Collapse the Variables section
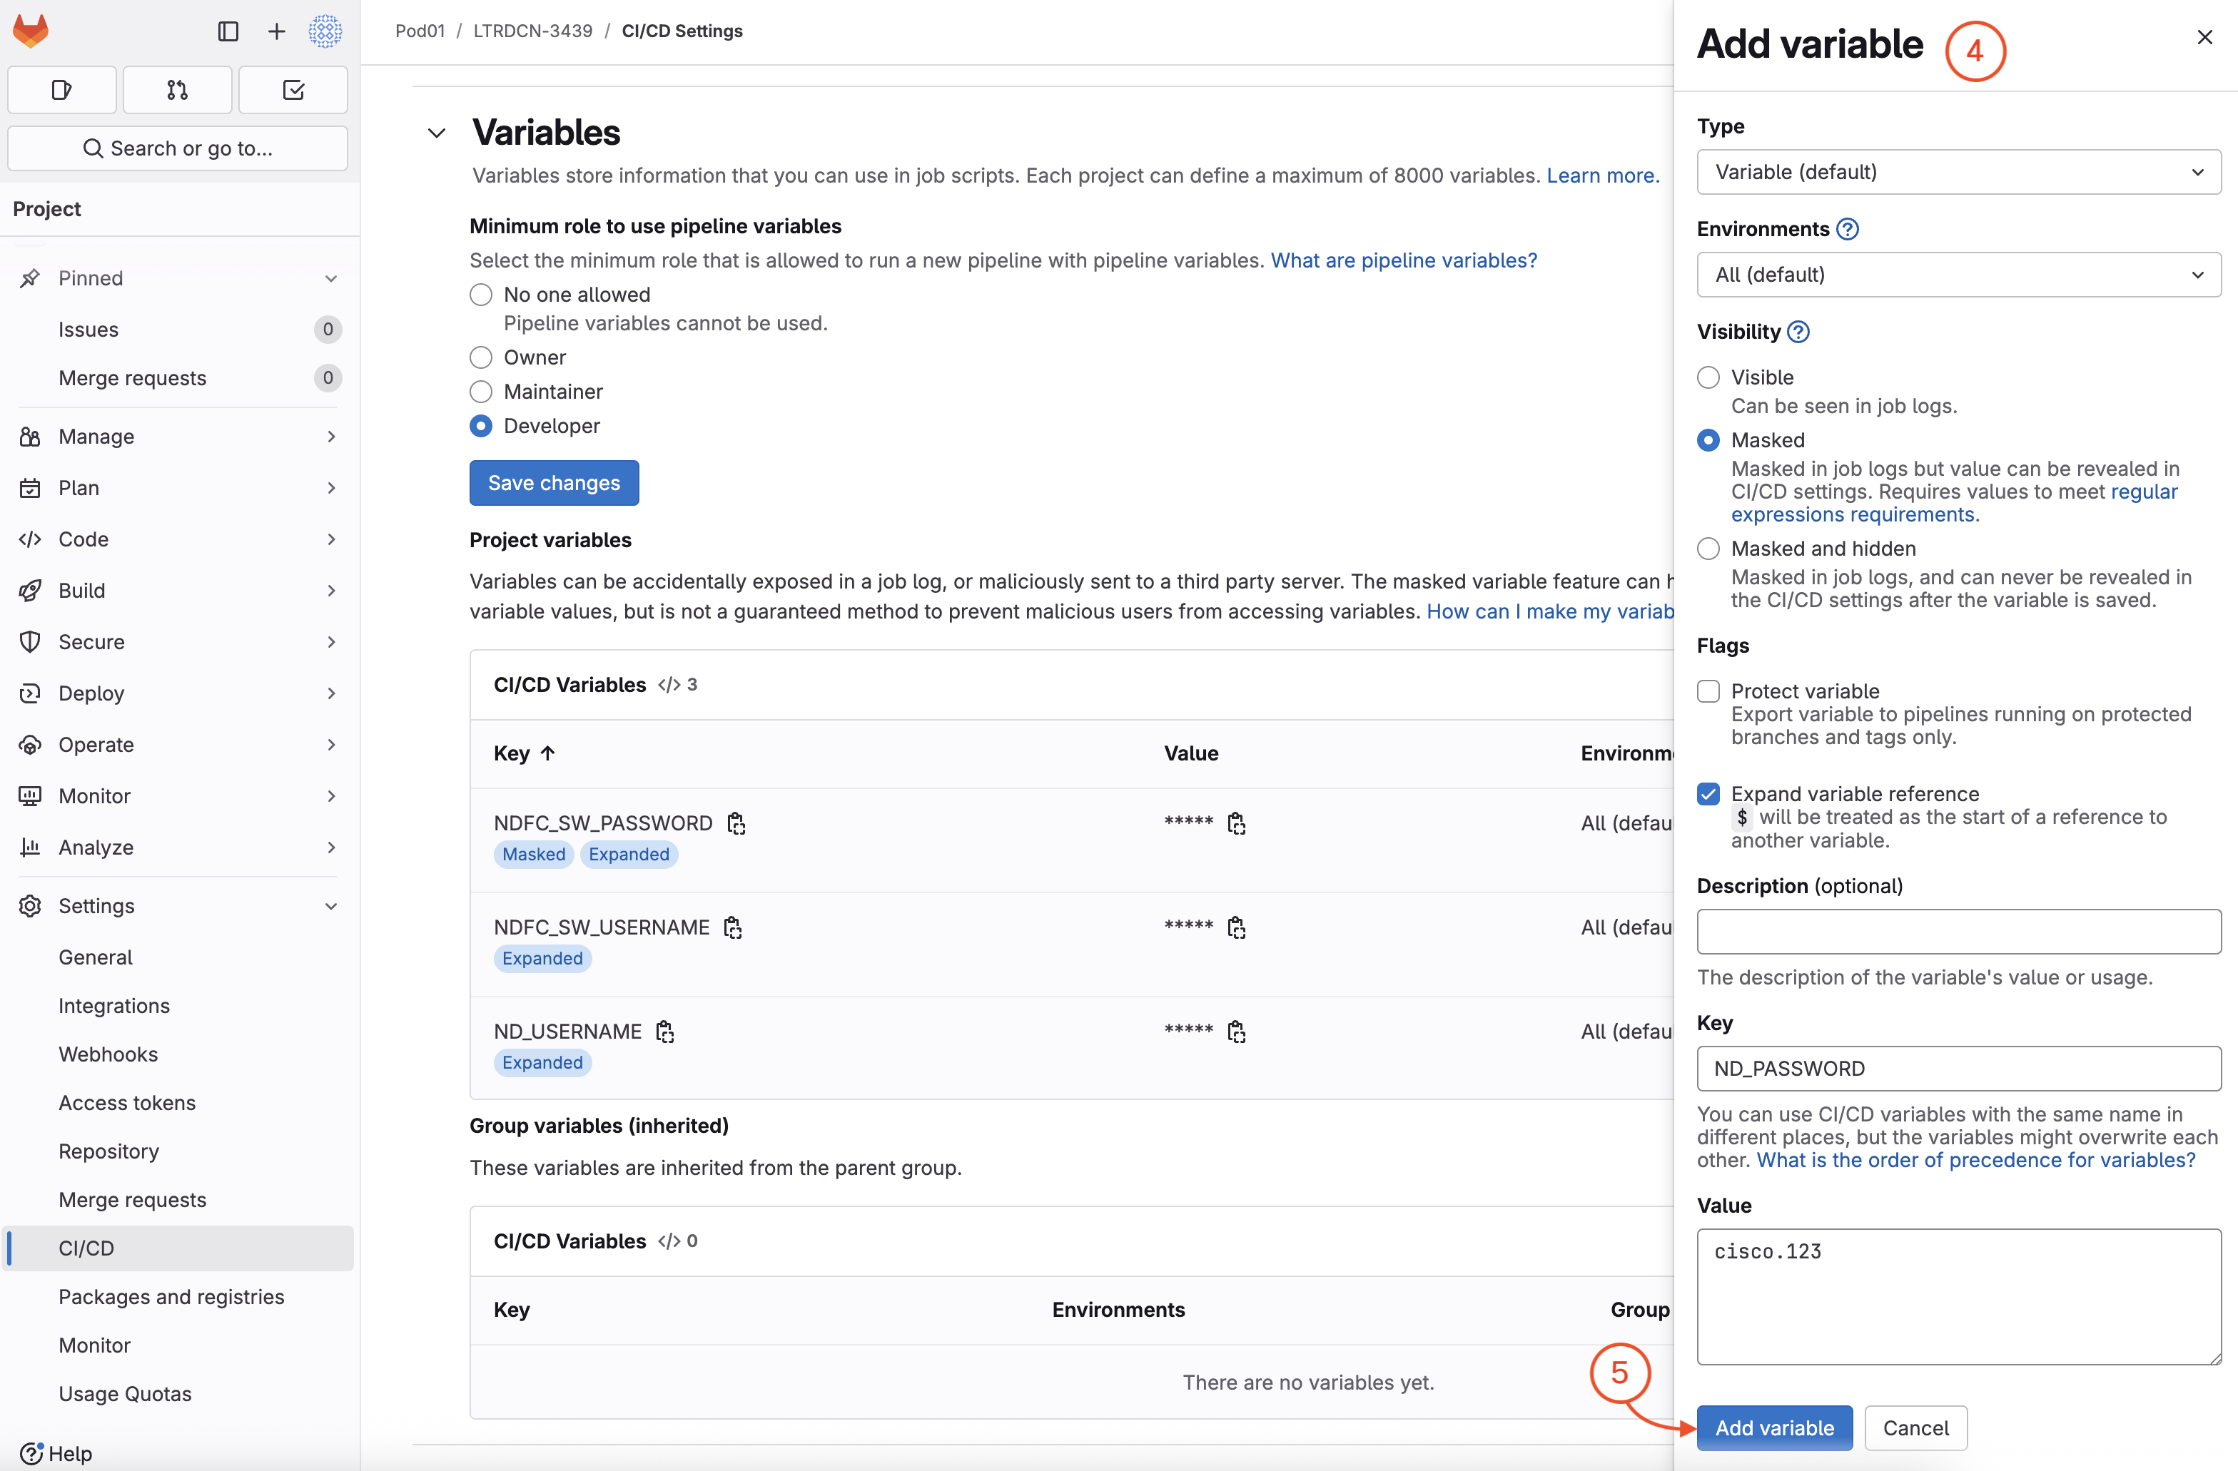Image resolution: width=2238 pixels, height=1471 pixels. click(436, 133)
